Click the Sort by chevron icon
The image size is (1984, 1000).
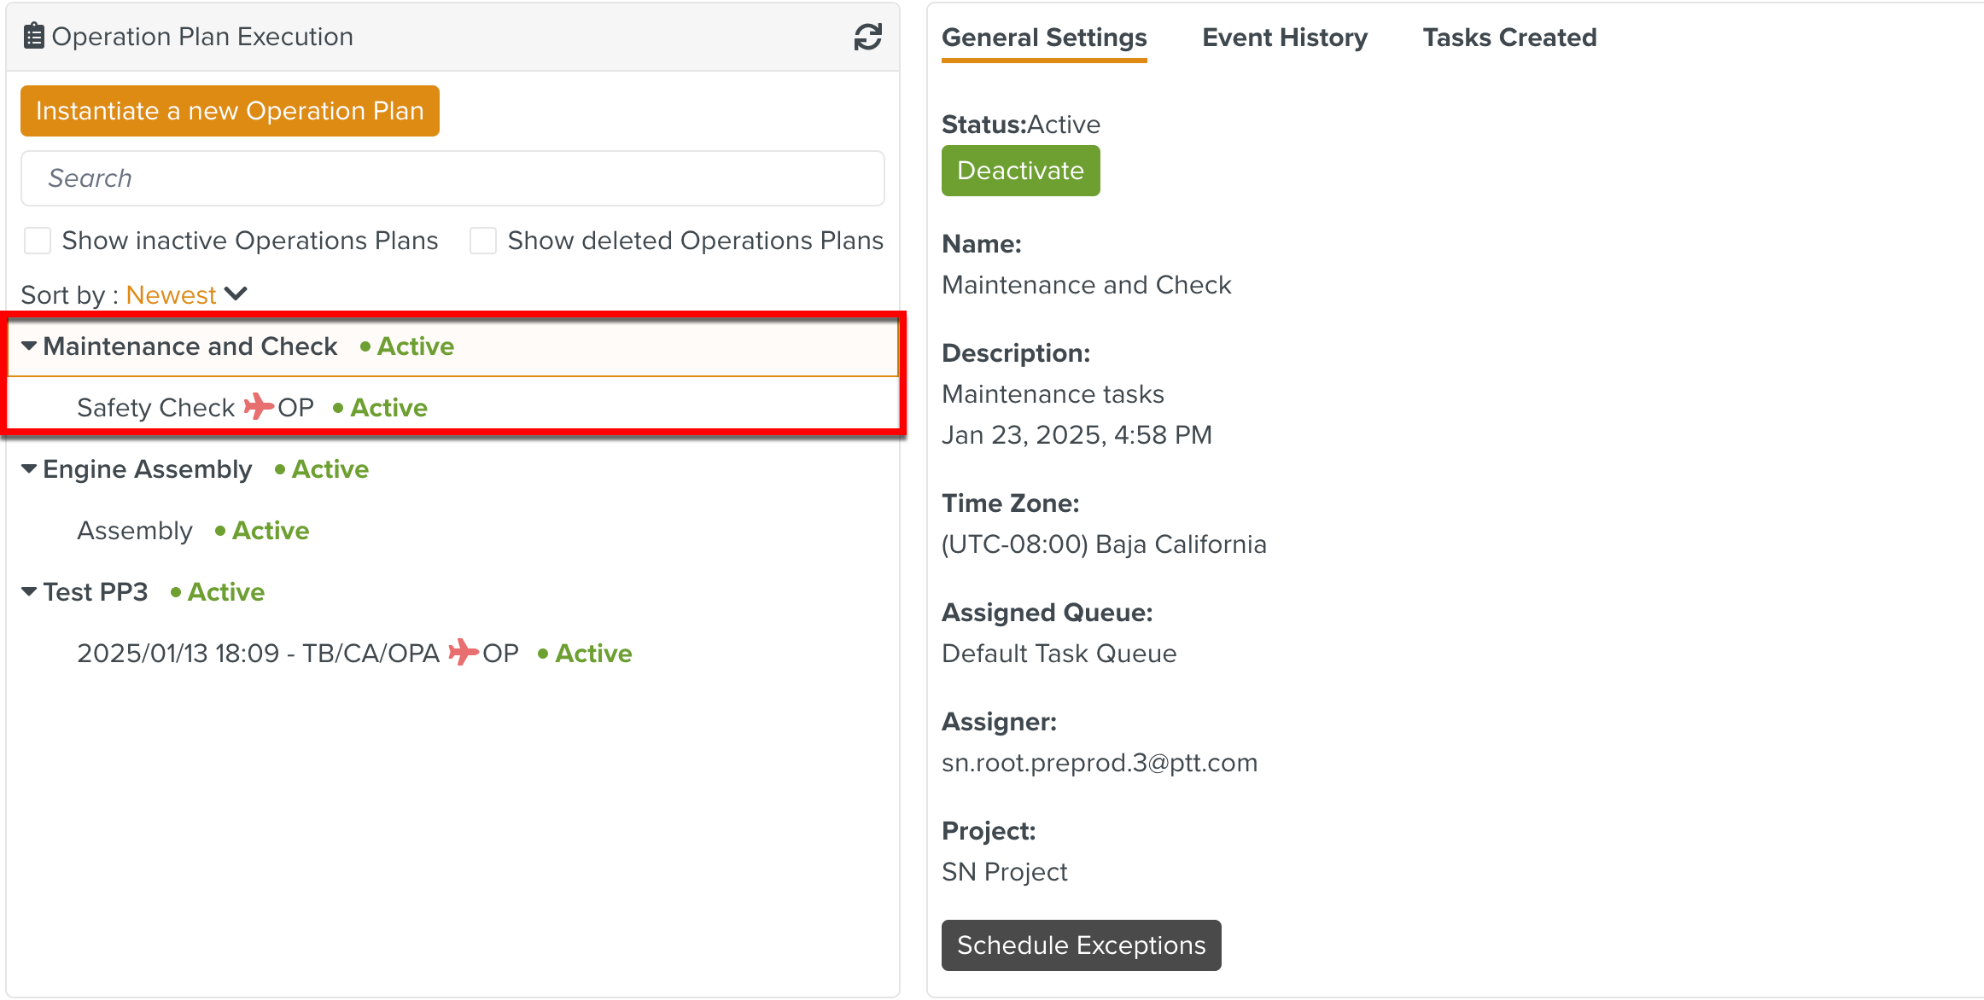[x=236, y=294]
